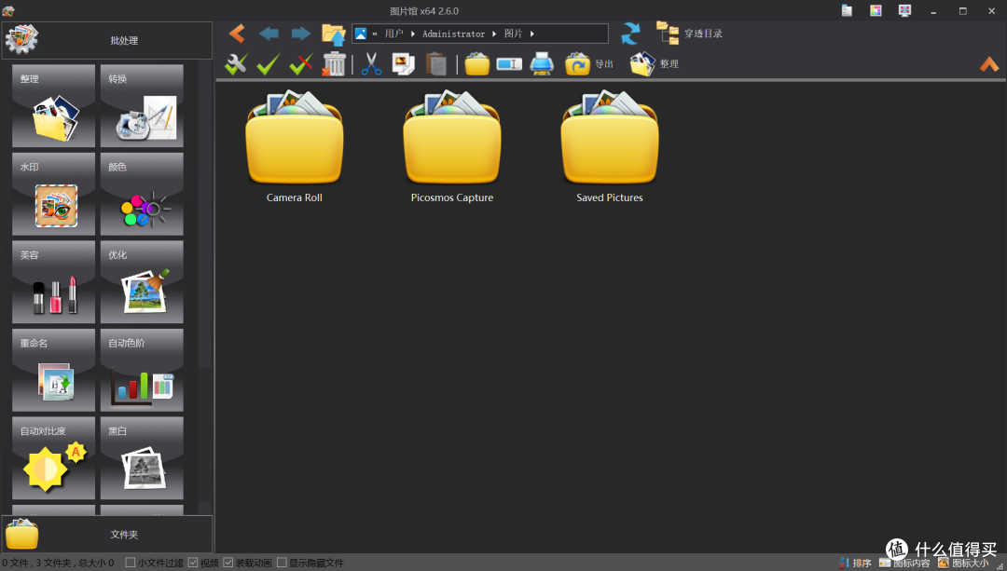Switch to the 文件夹 folder panel
Image resolution: width=1007 pixels, height=571 pixels.
tap(107, 534)
